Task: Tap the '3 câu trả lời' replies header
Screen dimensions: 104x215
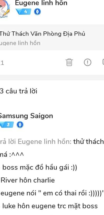Action: [18, 91]
